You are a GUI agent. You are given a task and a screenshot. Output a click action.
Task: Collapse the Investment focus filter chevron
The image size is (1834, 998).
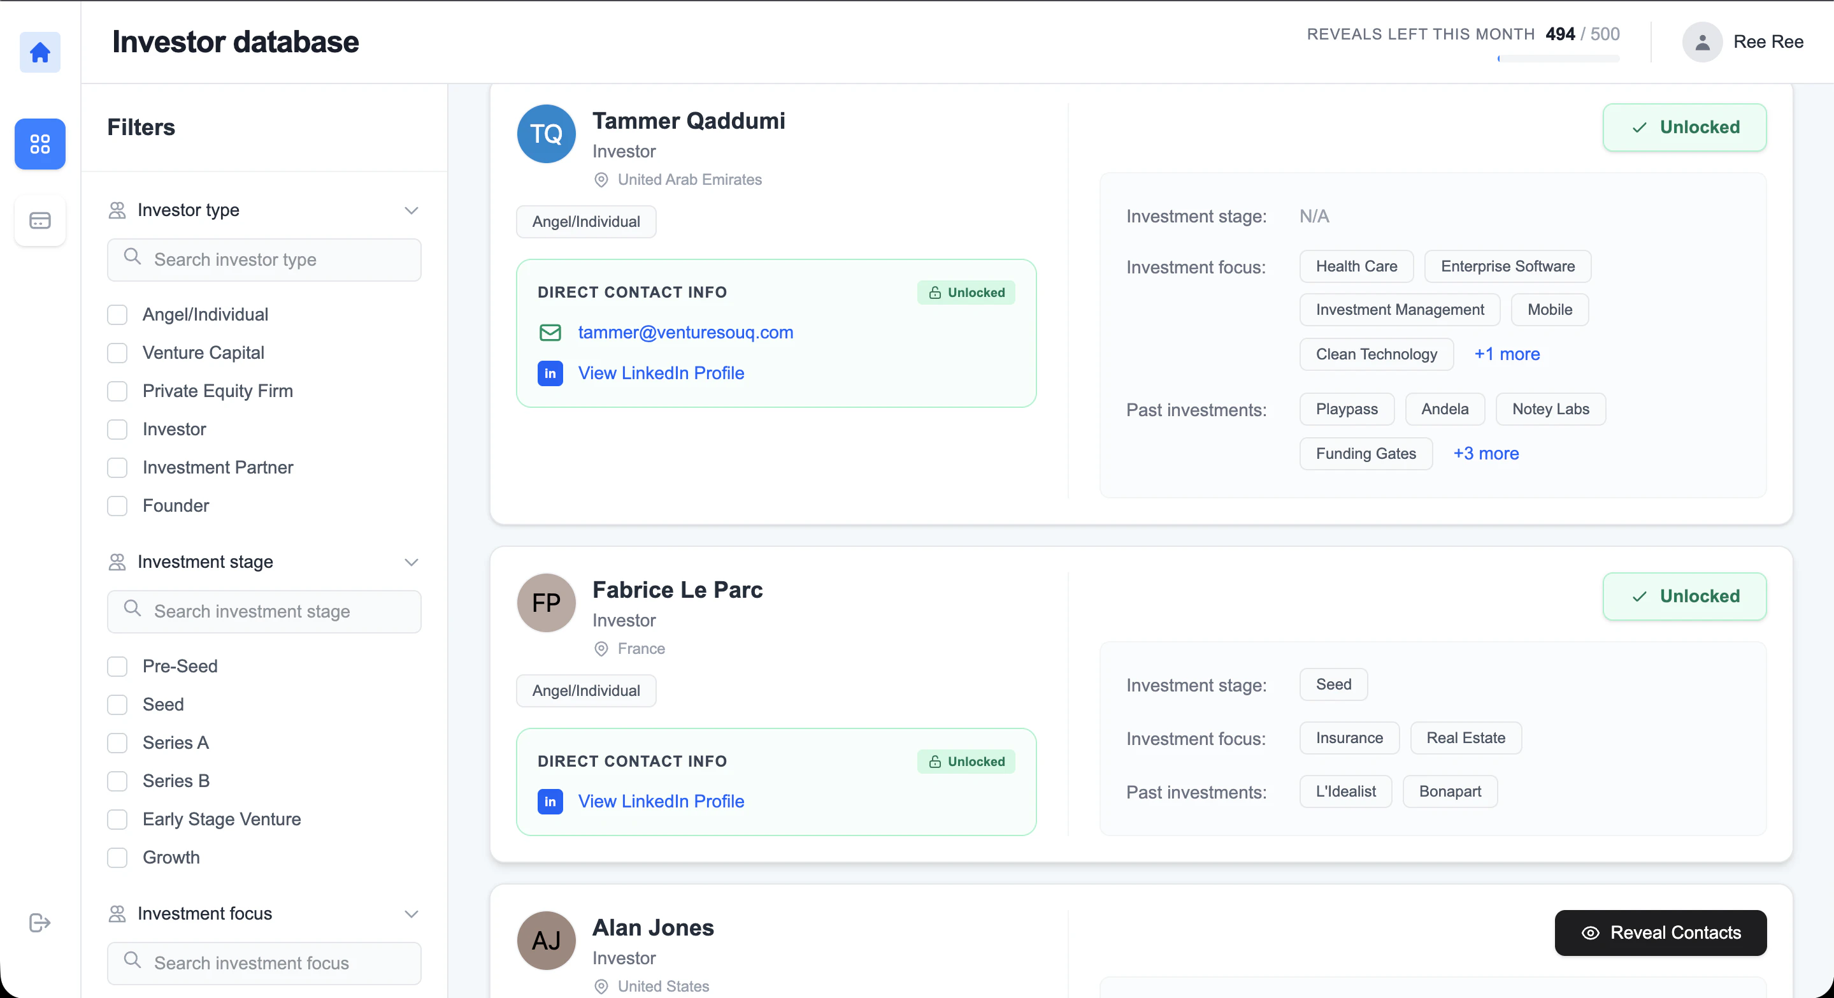click(411, 915)
